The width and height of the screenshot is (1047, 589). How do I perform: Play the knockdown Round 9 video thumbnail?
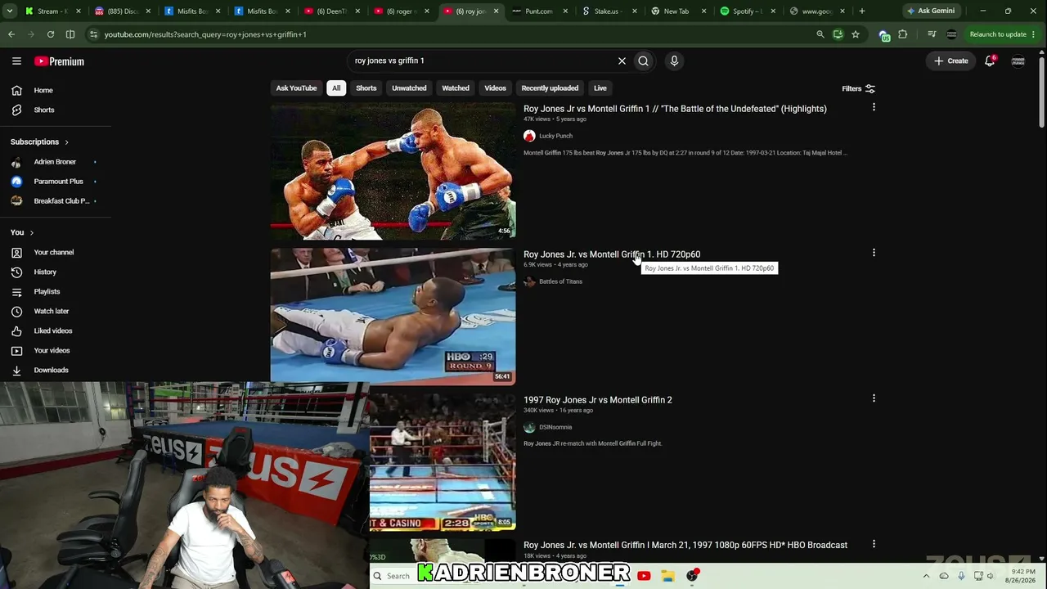[x=393, y=316]
